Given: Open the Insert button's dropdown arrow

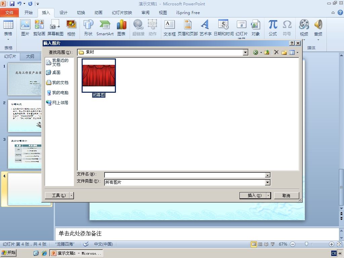Looking at the screenshot, I should [268, 196].
